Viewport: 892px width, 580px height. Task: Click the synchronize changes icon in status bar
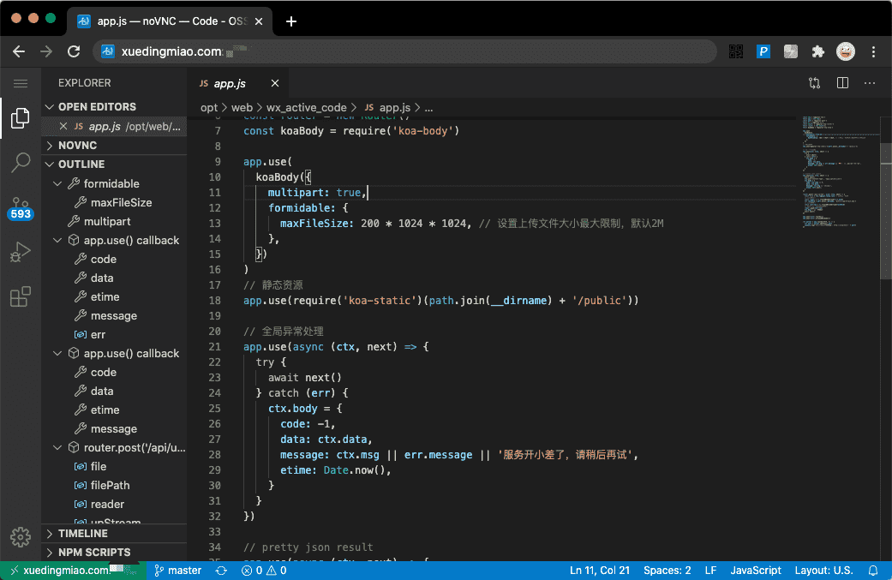pyautogui.click(x=222, y=570)
